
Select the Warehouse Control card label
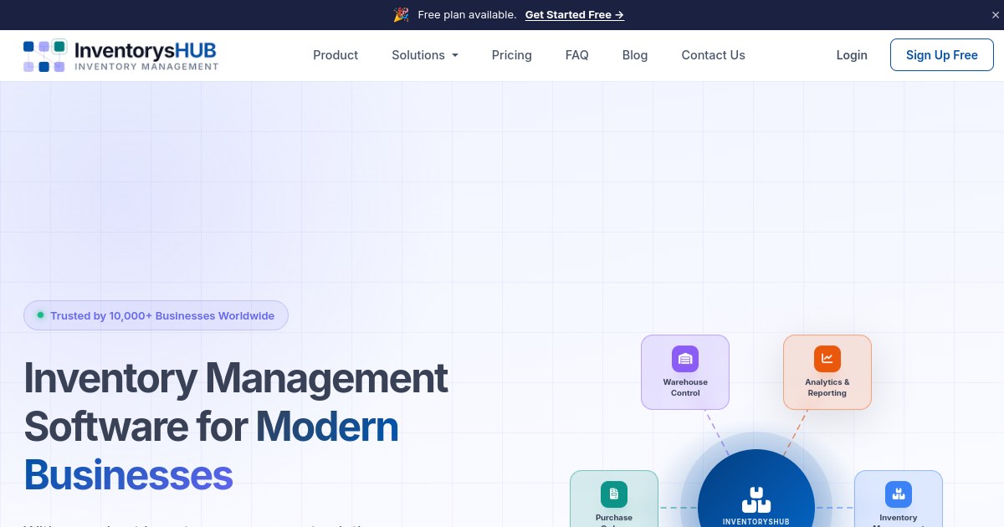[x=685, y=387]
